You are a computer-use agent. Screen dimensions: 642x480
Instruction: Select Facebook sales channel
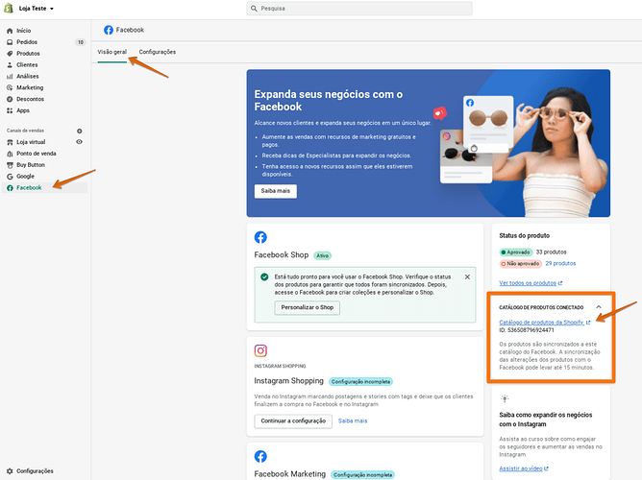[29, 188]
